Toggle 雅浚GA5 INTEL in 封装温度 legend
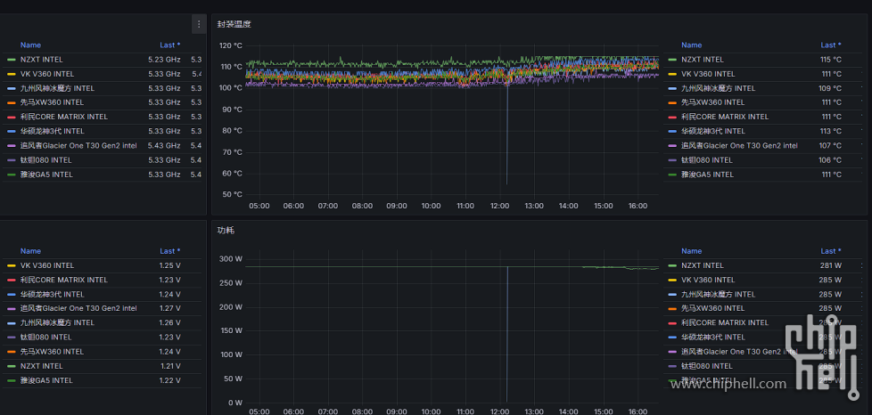The image size is (872, 415). [x=708, y=175]
